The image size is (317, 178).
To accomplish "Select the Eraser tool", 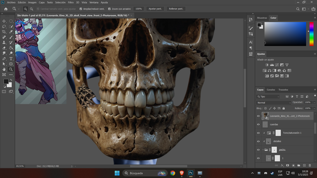I will (4, 48).
